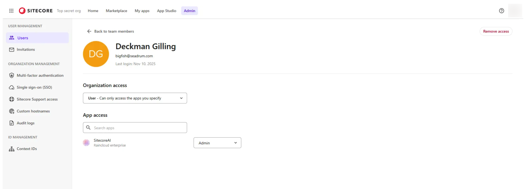The image size is (532, 189).
Task: Click the Sitecore Support access lifebuoy icon
Action: 12,99
